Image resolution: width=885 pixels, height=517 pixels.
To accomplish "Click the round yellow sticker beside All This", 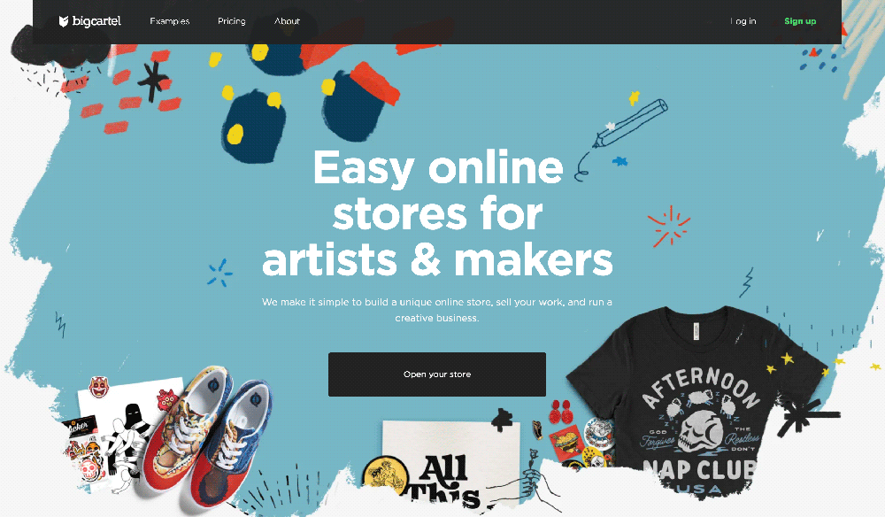I will (x=386, y=475).
